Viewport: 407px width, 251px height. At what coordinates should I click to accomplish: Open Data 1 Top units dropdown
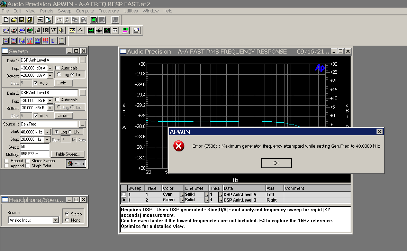click(x=50, y=68)
